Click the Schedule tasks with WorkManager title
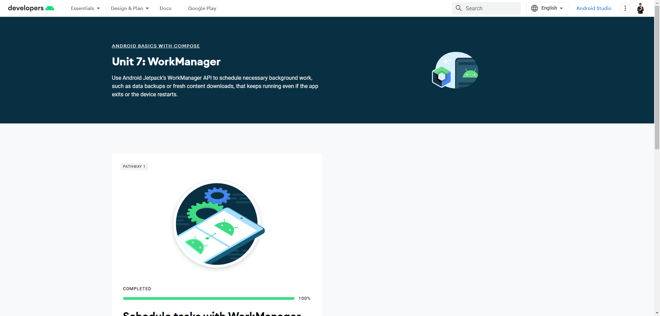The height and width of the screenshot is (316, 660). point(212,313)
